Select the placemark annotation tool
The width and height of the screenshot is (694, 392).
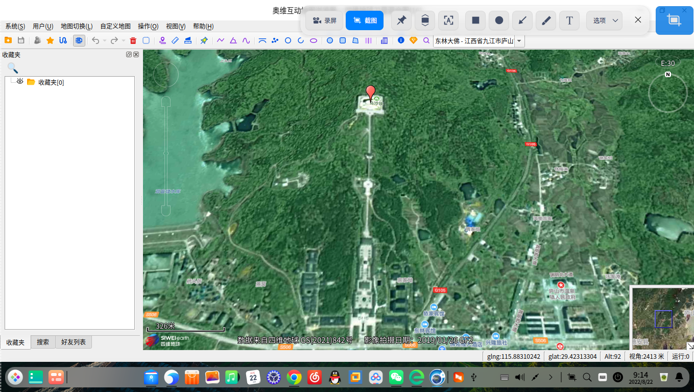[x=162, y=40]
